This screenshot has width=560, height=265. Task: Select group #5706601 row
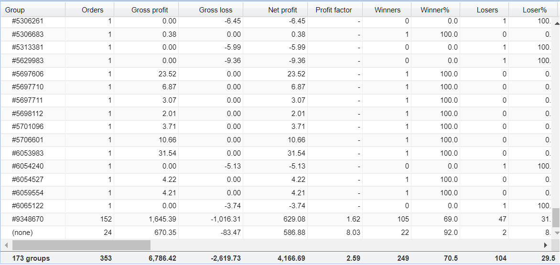coord(276,140)
